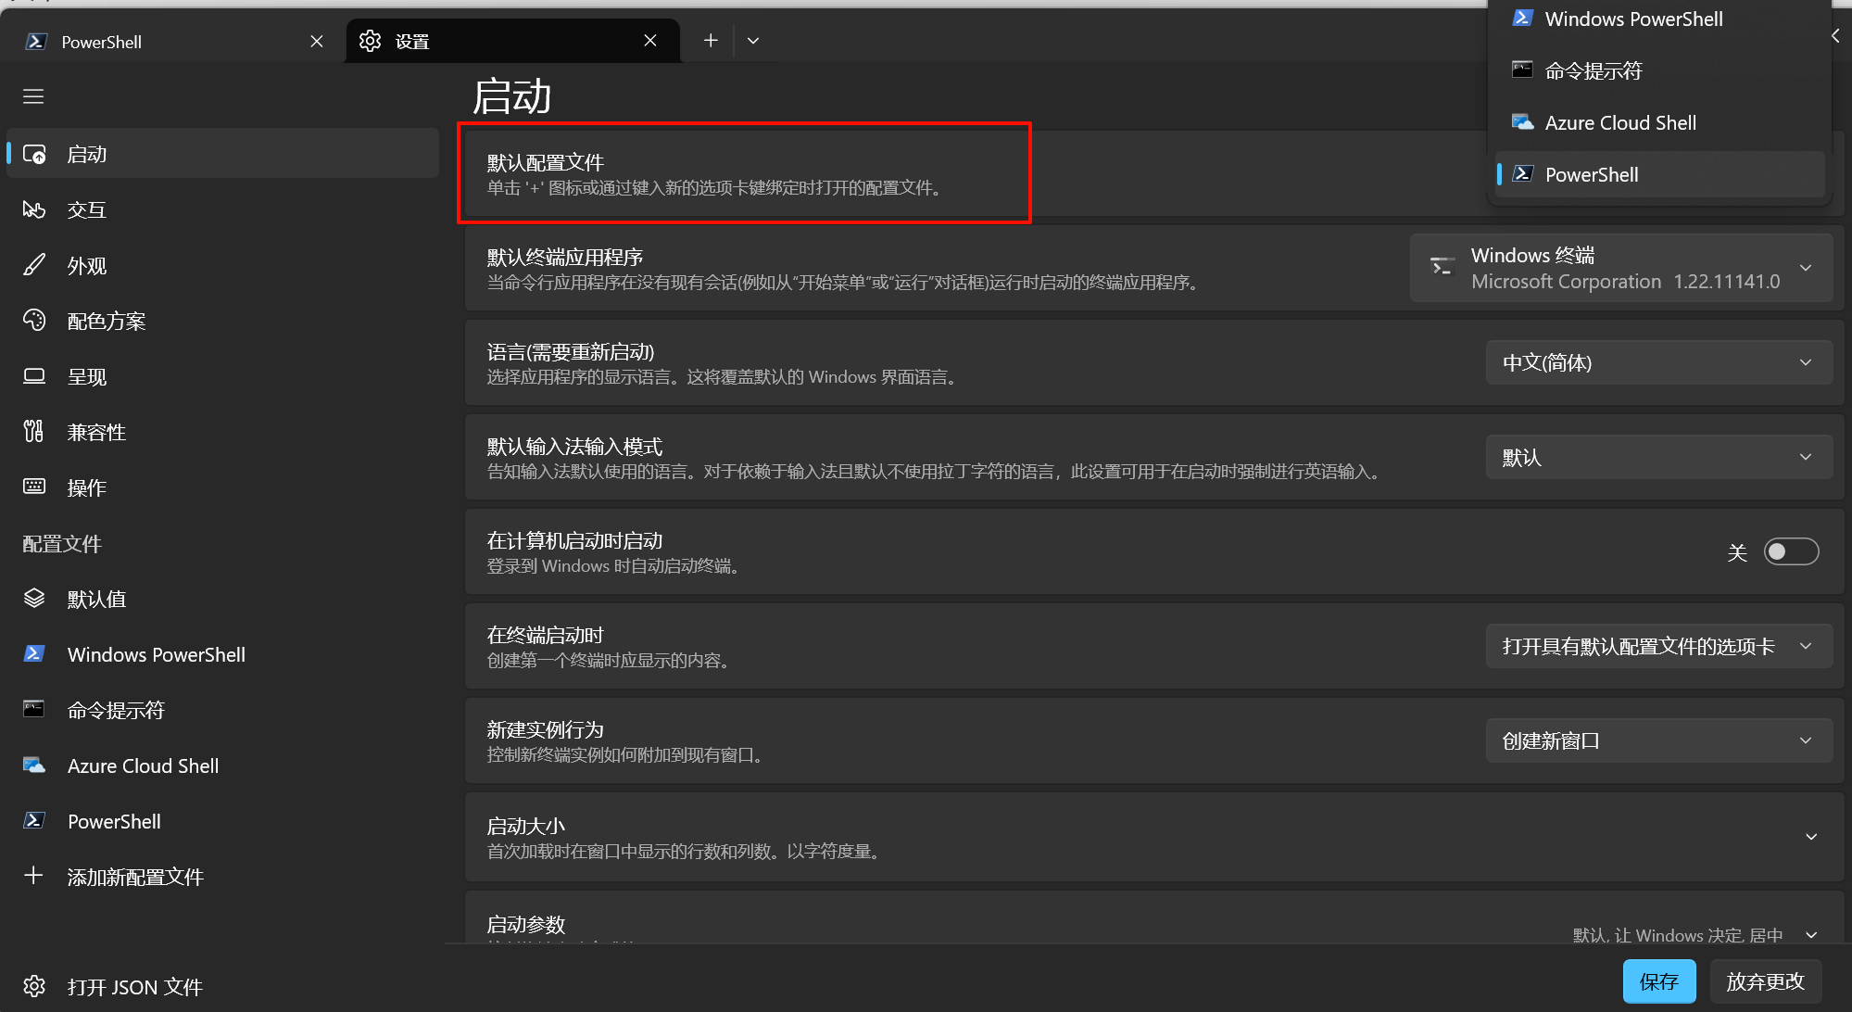The height and width of the screenshot is (1012, 1852).
Task: Switch to the 设置 tab
Action: pyautogui.click(x=513, y=41)
